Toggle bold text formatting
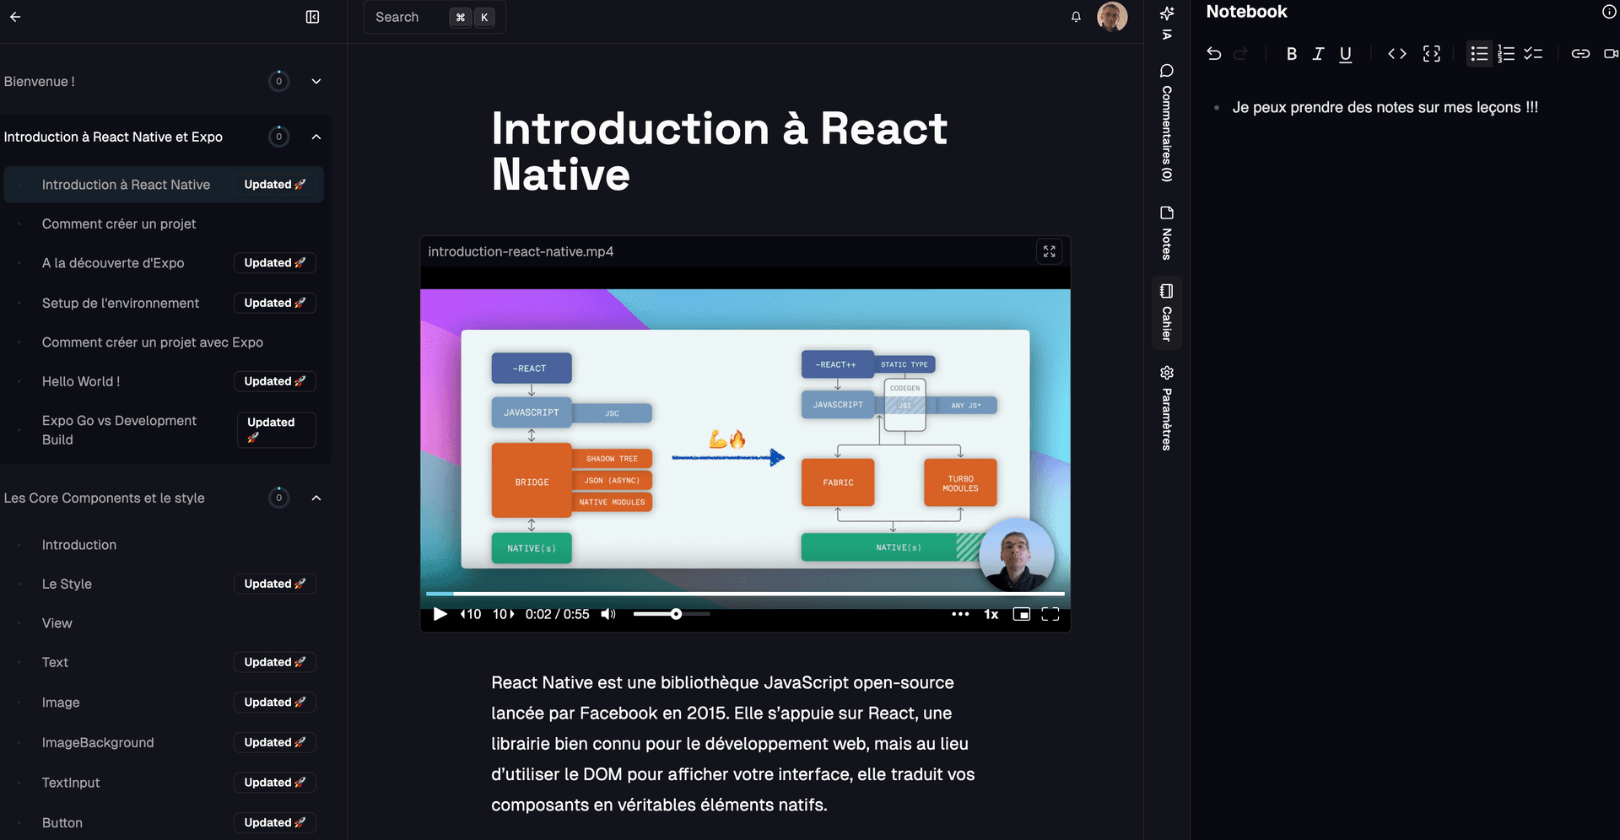This screenshot has height=840, width=1620. coord(1291,53)
